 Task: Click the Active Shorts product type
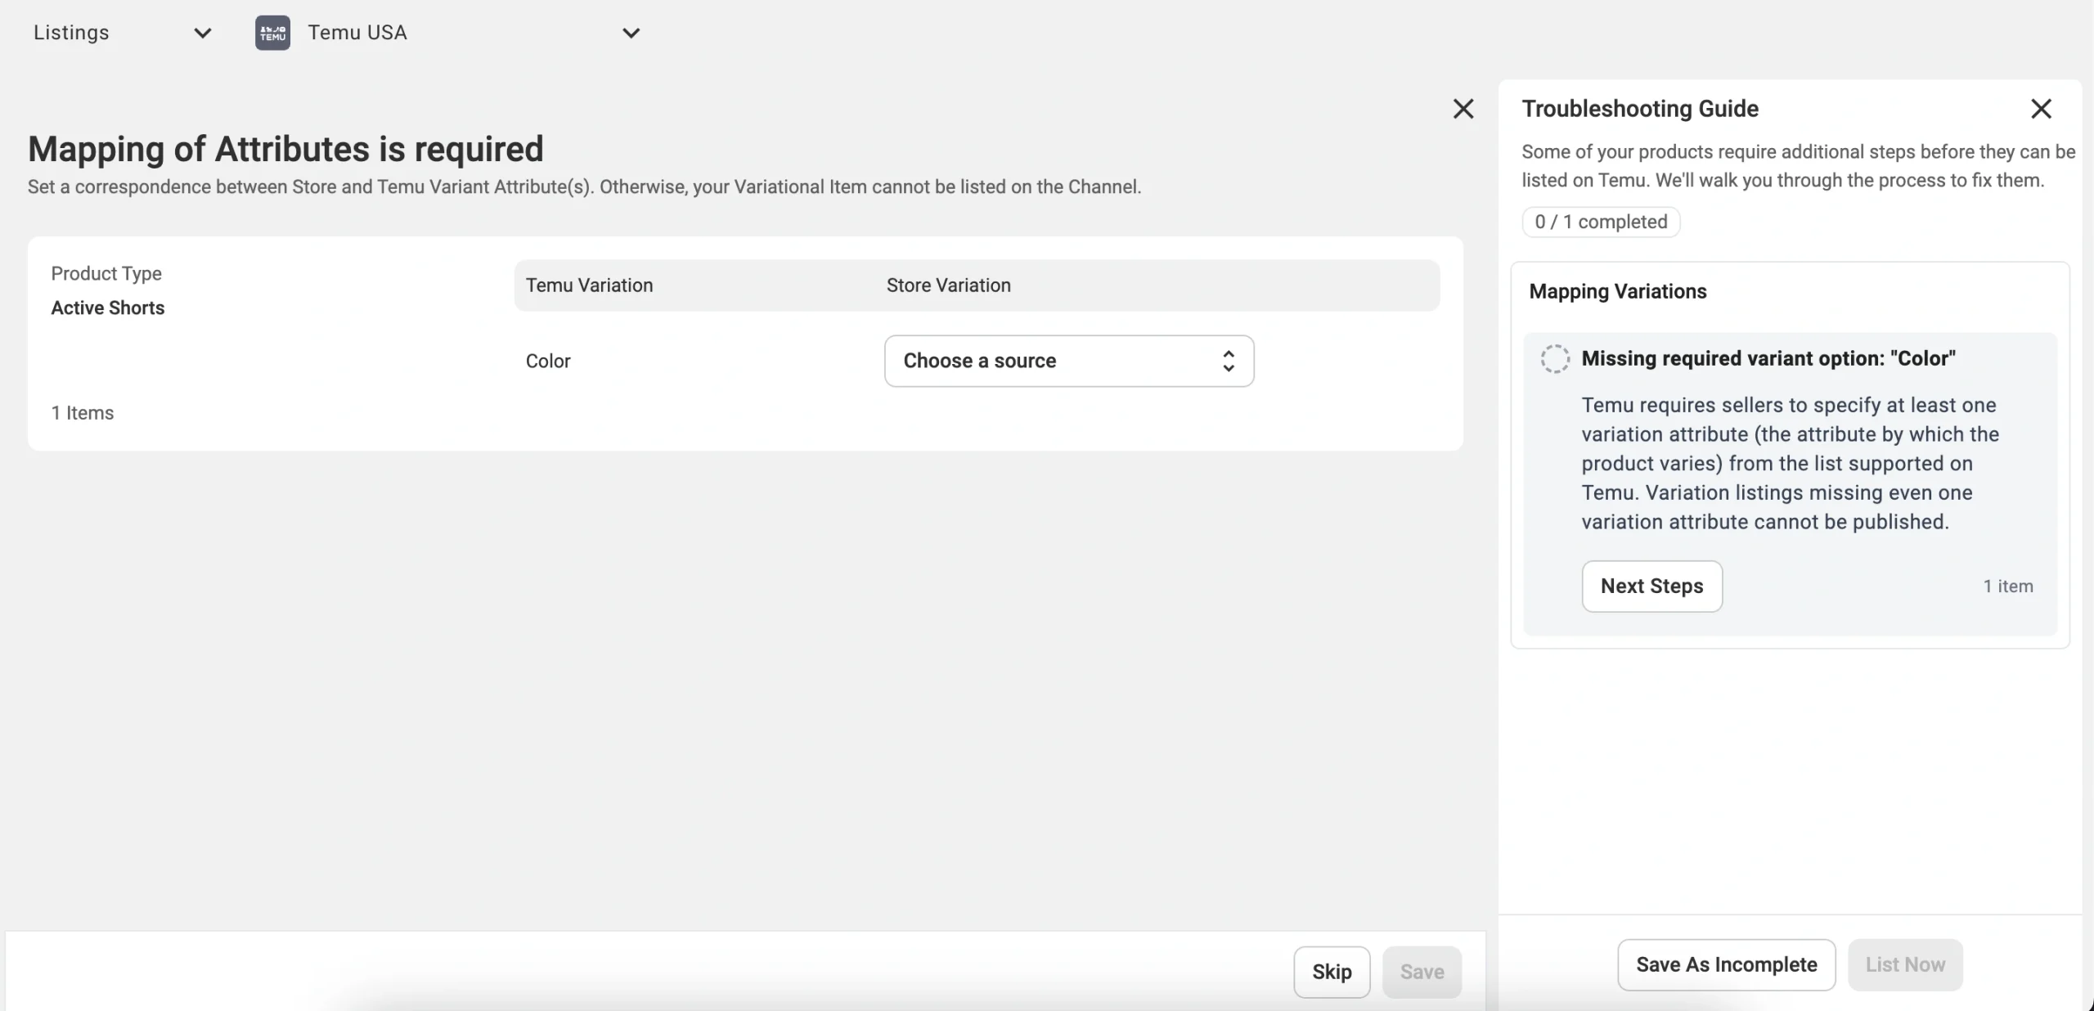pos(108,308)
